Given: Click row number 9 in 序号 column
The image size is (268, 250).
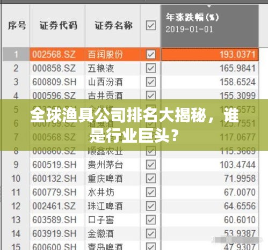Looking at the screenshot, I should coord(16,165).
